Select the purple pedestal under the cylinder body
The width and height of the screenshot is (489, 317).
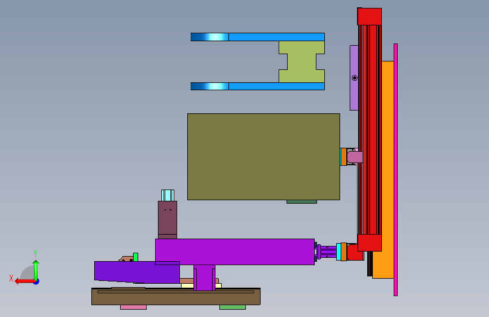(204, 278)
